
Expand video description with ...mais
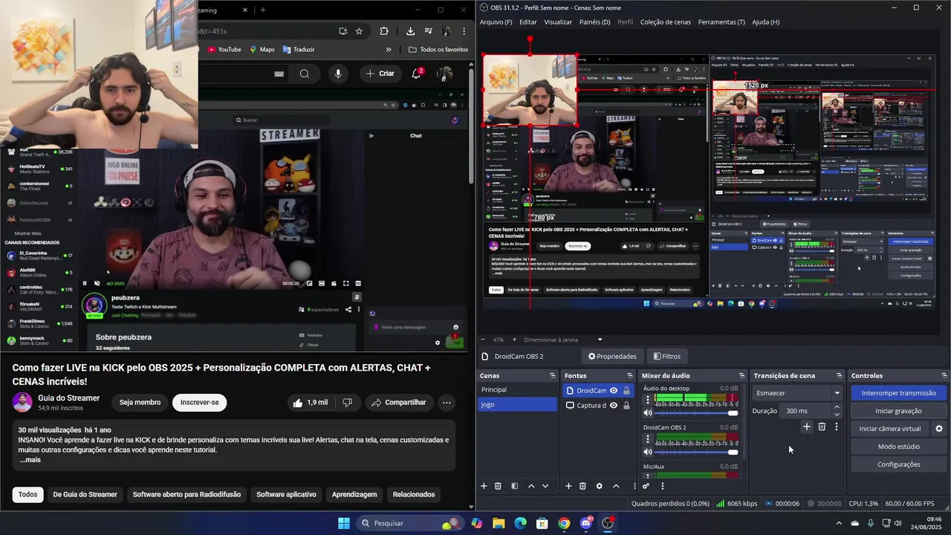point(30,460)
